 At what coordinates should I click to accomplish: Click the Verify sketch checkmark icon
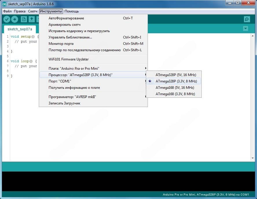(x=7, y=19)
